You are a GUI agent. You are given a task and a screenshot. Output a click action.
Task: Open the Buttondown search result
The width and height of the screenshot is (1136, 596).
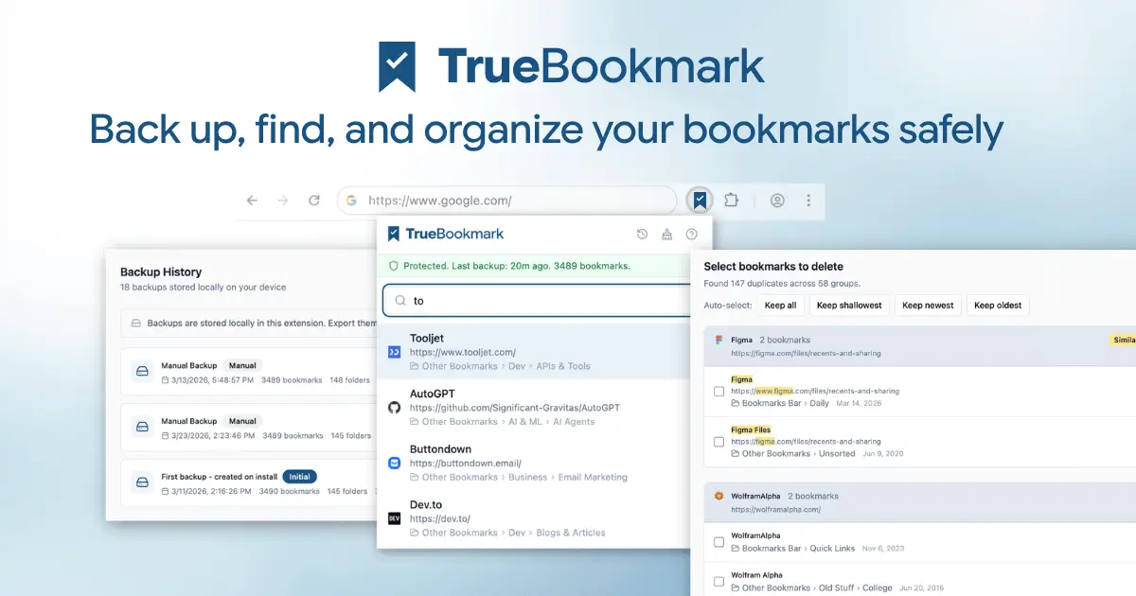(535, 463)
